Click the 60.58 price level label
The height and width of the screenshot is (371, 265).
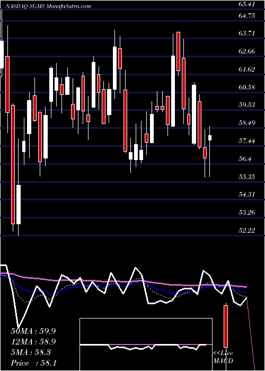247,87
